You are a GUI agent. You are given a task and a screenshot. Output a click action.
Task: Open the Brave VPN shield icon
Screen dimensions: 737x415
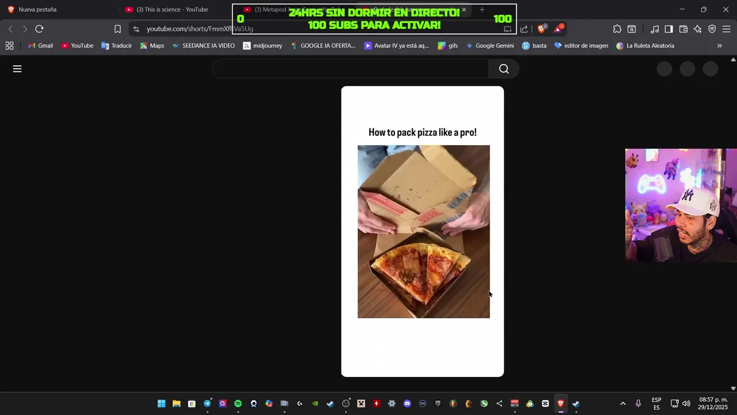tap(712, 29)
